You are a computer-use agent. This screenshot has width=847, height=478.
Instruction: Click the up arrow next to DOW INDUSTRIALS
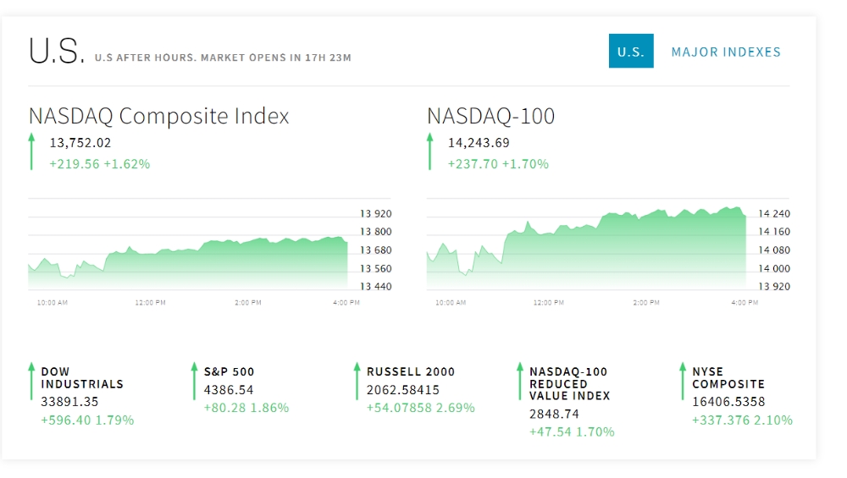(31, 381)
